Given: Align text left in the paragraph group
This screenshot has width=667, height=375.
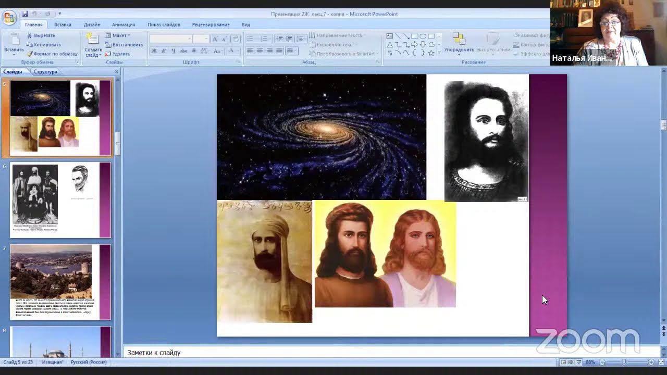Looking at the screenshot, I should [250, 51].
